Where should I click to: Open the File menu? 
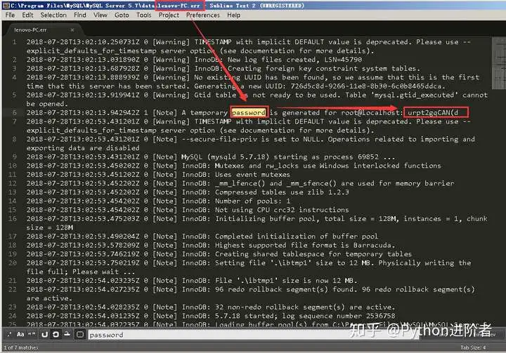[11, 15]
